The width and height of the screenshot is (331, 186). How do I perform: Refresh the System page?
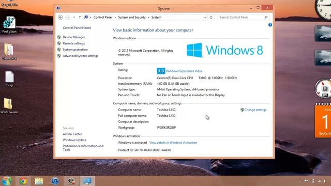pyautogui.click(x=211, y=18)
